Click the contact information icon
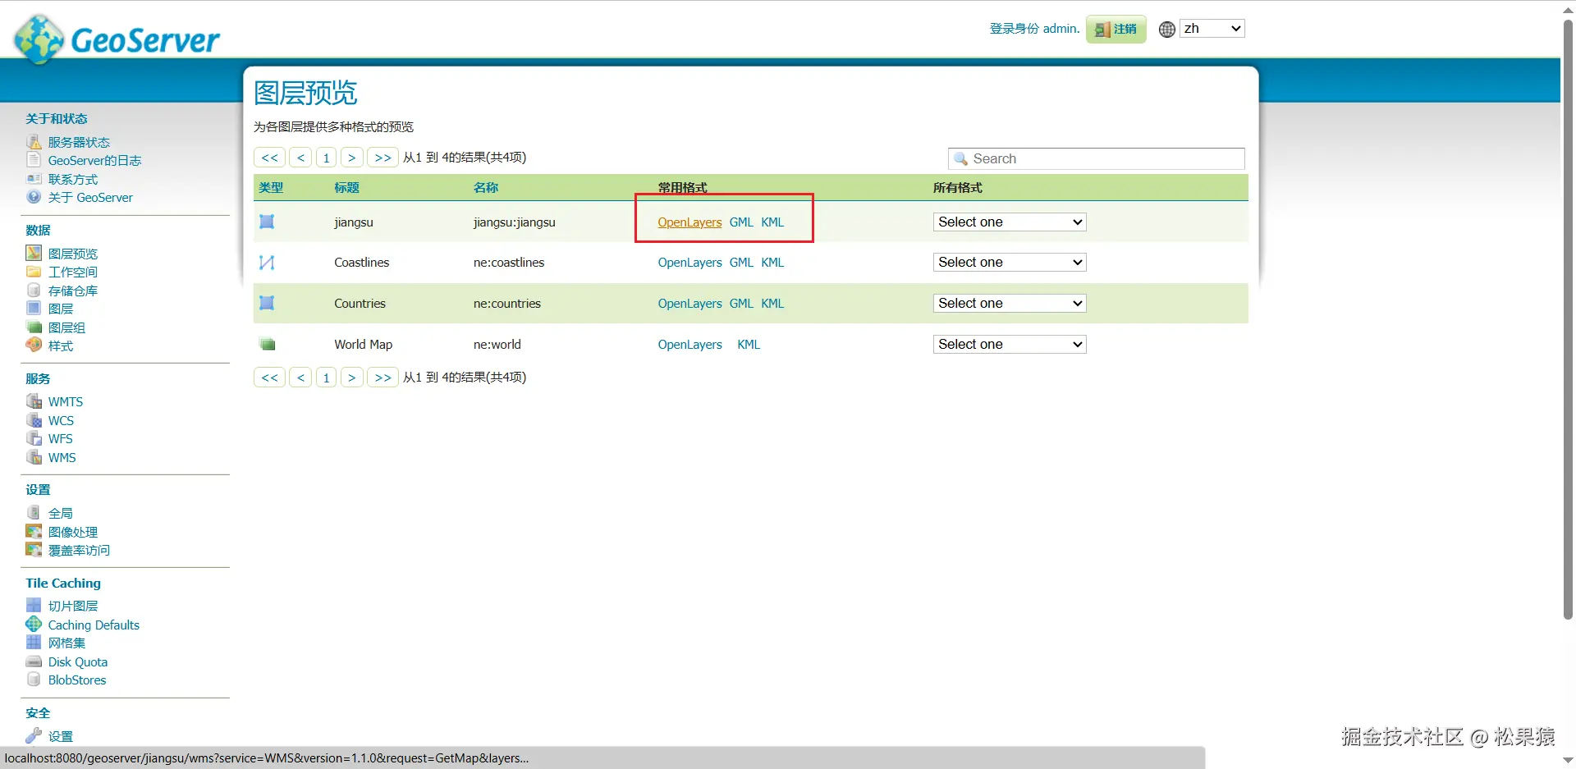Image resolution: width=1576 pixels, height=769 pixels. [34, 179]
